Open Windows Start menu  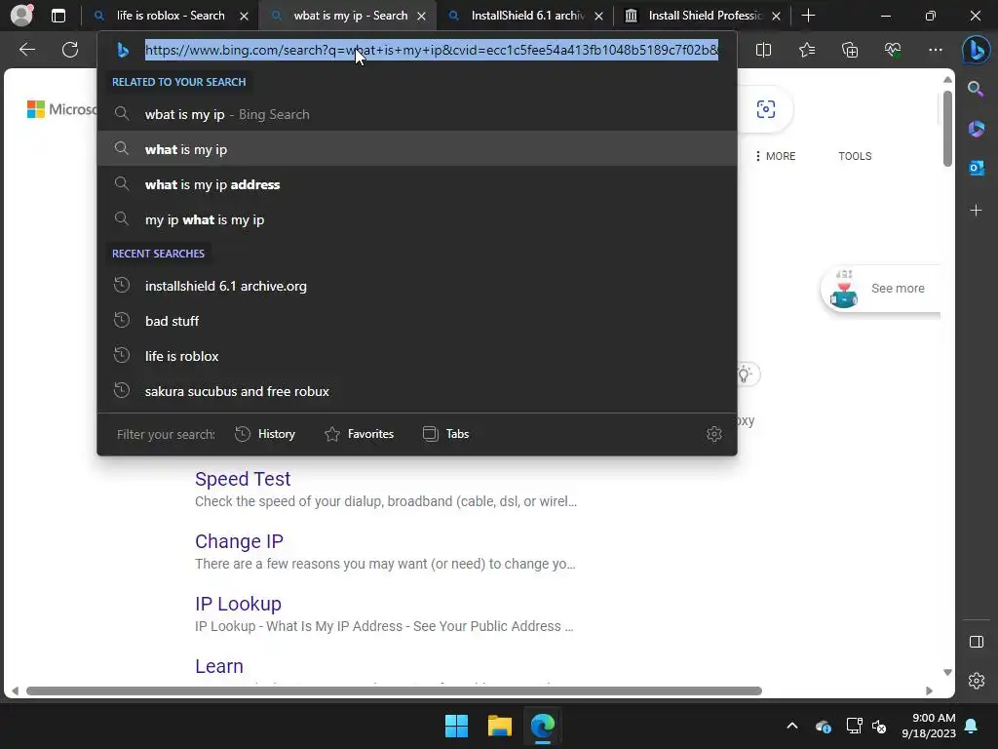point(456,726)
